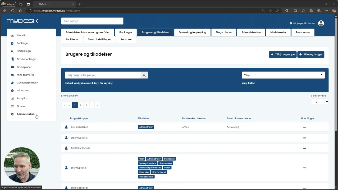This screenshot has height=190, width=338.
Task: Open actions menu for as@bluedock.in
Action: point(304,127)
